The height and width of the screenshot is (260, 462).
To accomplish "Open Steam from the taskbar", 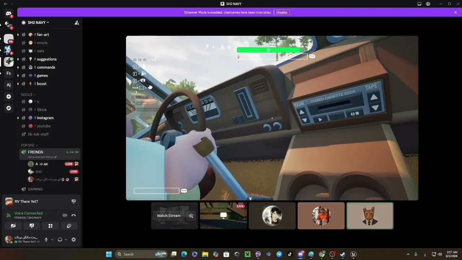I will [343, 254].
